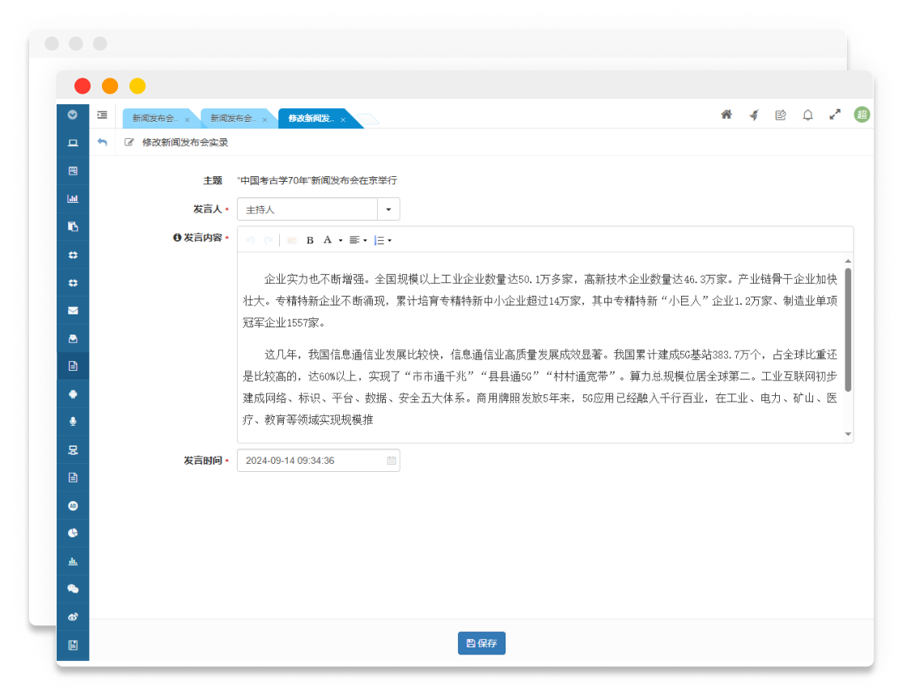Click the blue back arrow icon
Image resolution: width=902 pixels, height=695 pixels.
(102, 142)
